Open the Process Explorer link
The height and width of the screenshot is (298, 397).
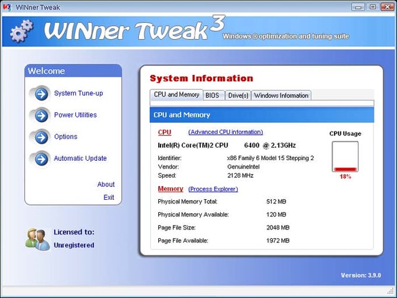tap(213, 189)
